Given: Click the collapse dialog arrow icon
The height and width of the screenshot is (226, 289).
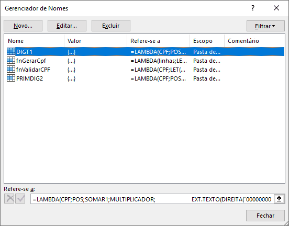Looking at the screenshot, I should click(x=279, y=199).
